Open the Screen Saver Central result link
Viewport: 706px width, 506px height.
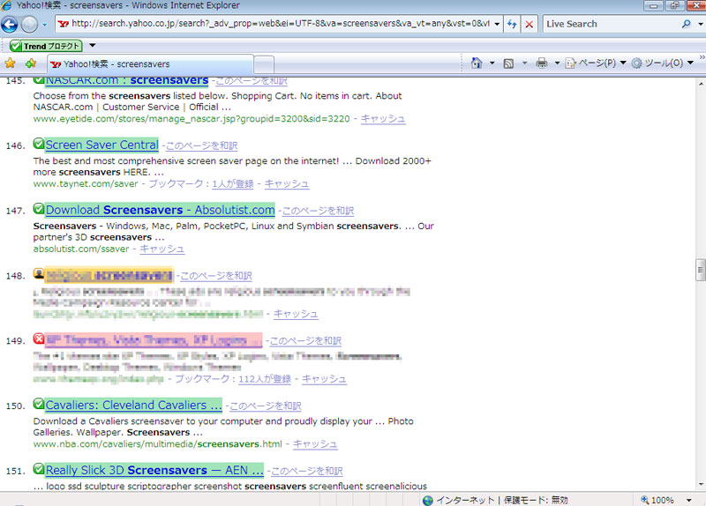click(x=101, y=145)
